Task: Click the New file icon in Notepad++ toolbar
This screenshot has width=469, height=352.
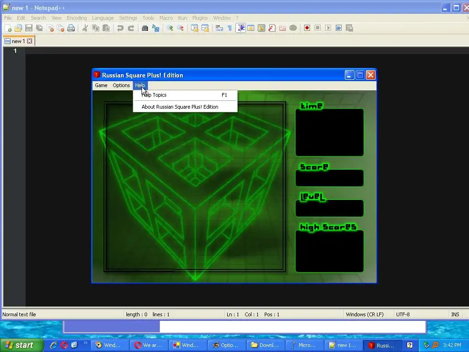Action: click(x=8, y=28)
